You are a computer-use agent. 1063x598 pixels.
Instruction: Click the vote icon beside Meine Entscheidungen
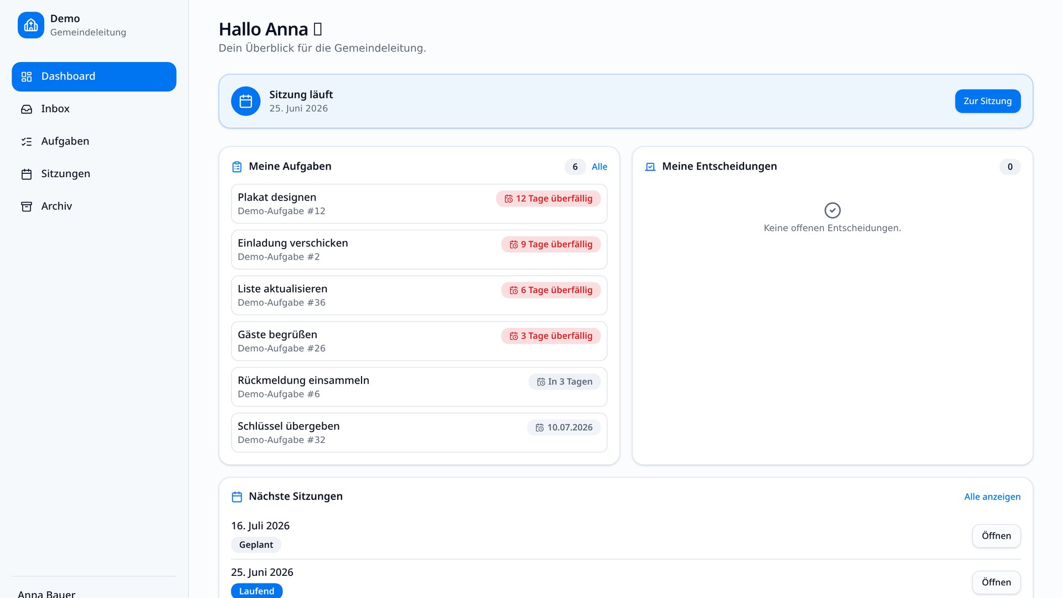pyautogui.click(x=651, y=167)
